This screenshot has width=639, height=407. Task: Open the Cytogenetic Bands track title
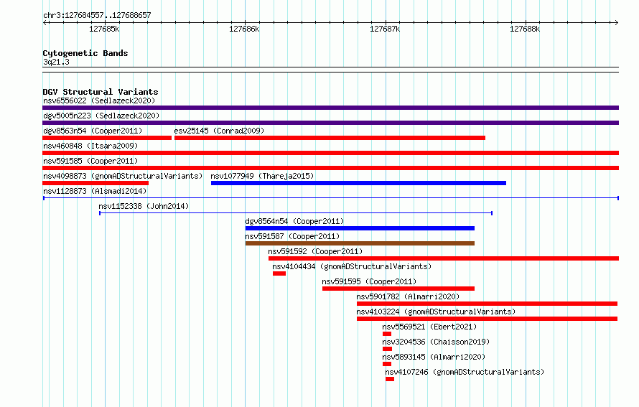click(x=85, y=53)
